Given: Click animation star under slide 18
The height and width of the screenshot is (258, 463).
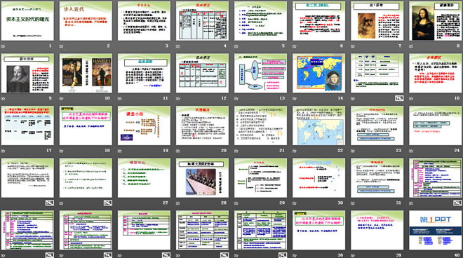Looking at the screenshot, I should pyautogui.click(x=62, y=151).
